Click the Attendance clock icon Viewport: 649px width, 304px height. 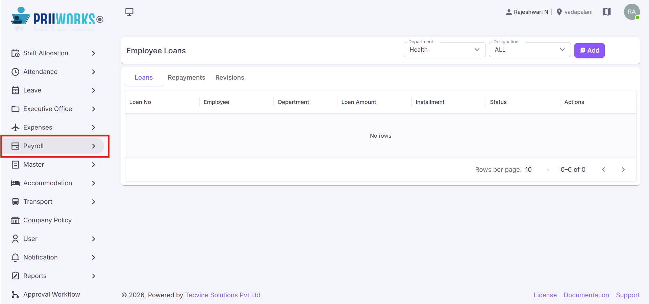(x=16, y=72)
